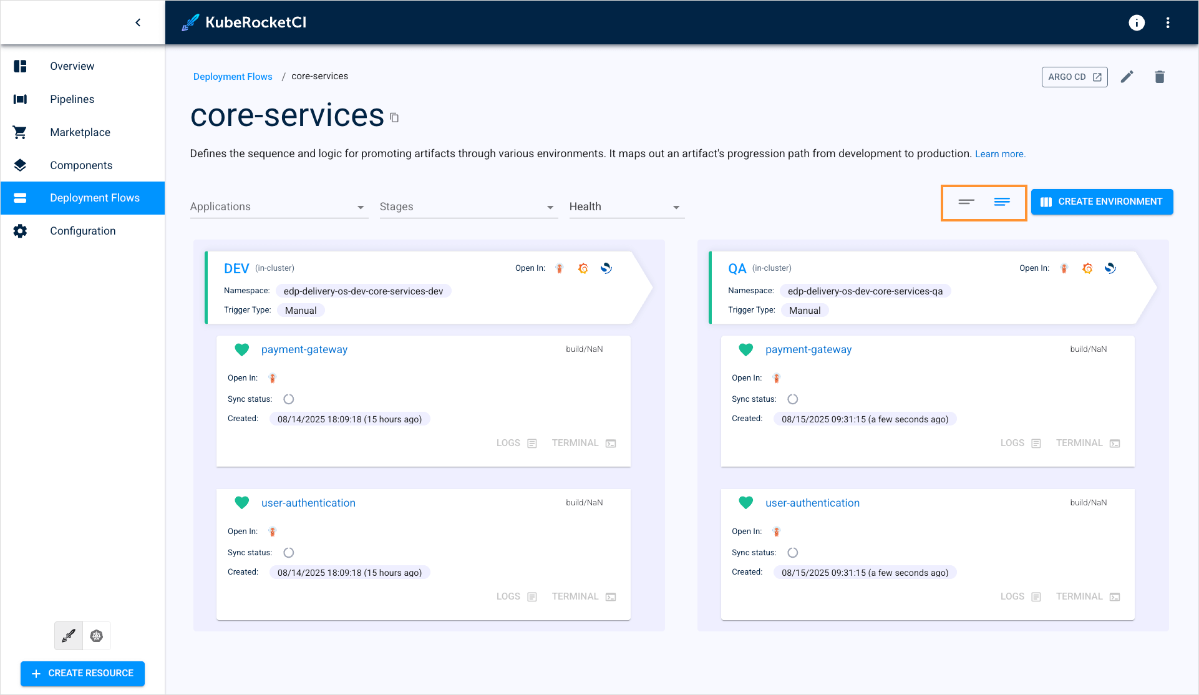This screenshot has height=695, width=1199.
Task: Click the Deployment Flows breadcrumb link
Action: point(233,77)
